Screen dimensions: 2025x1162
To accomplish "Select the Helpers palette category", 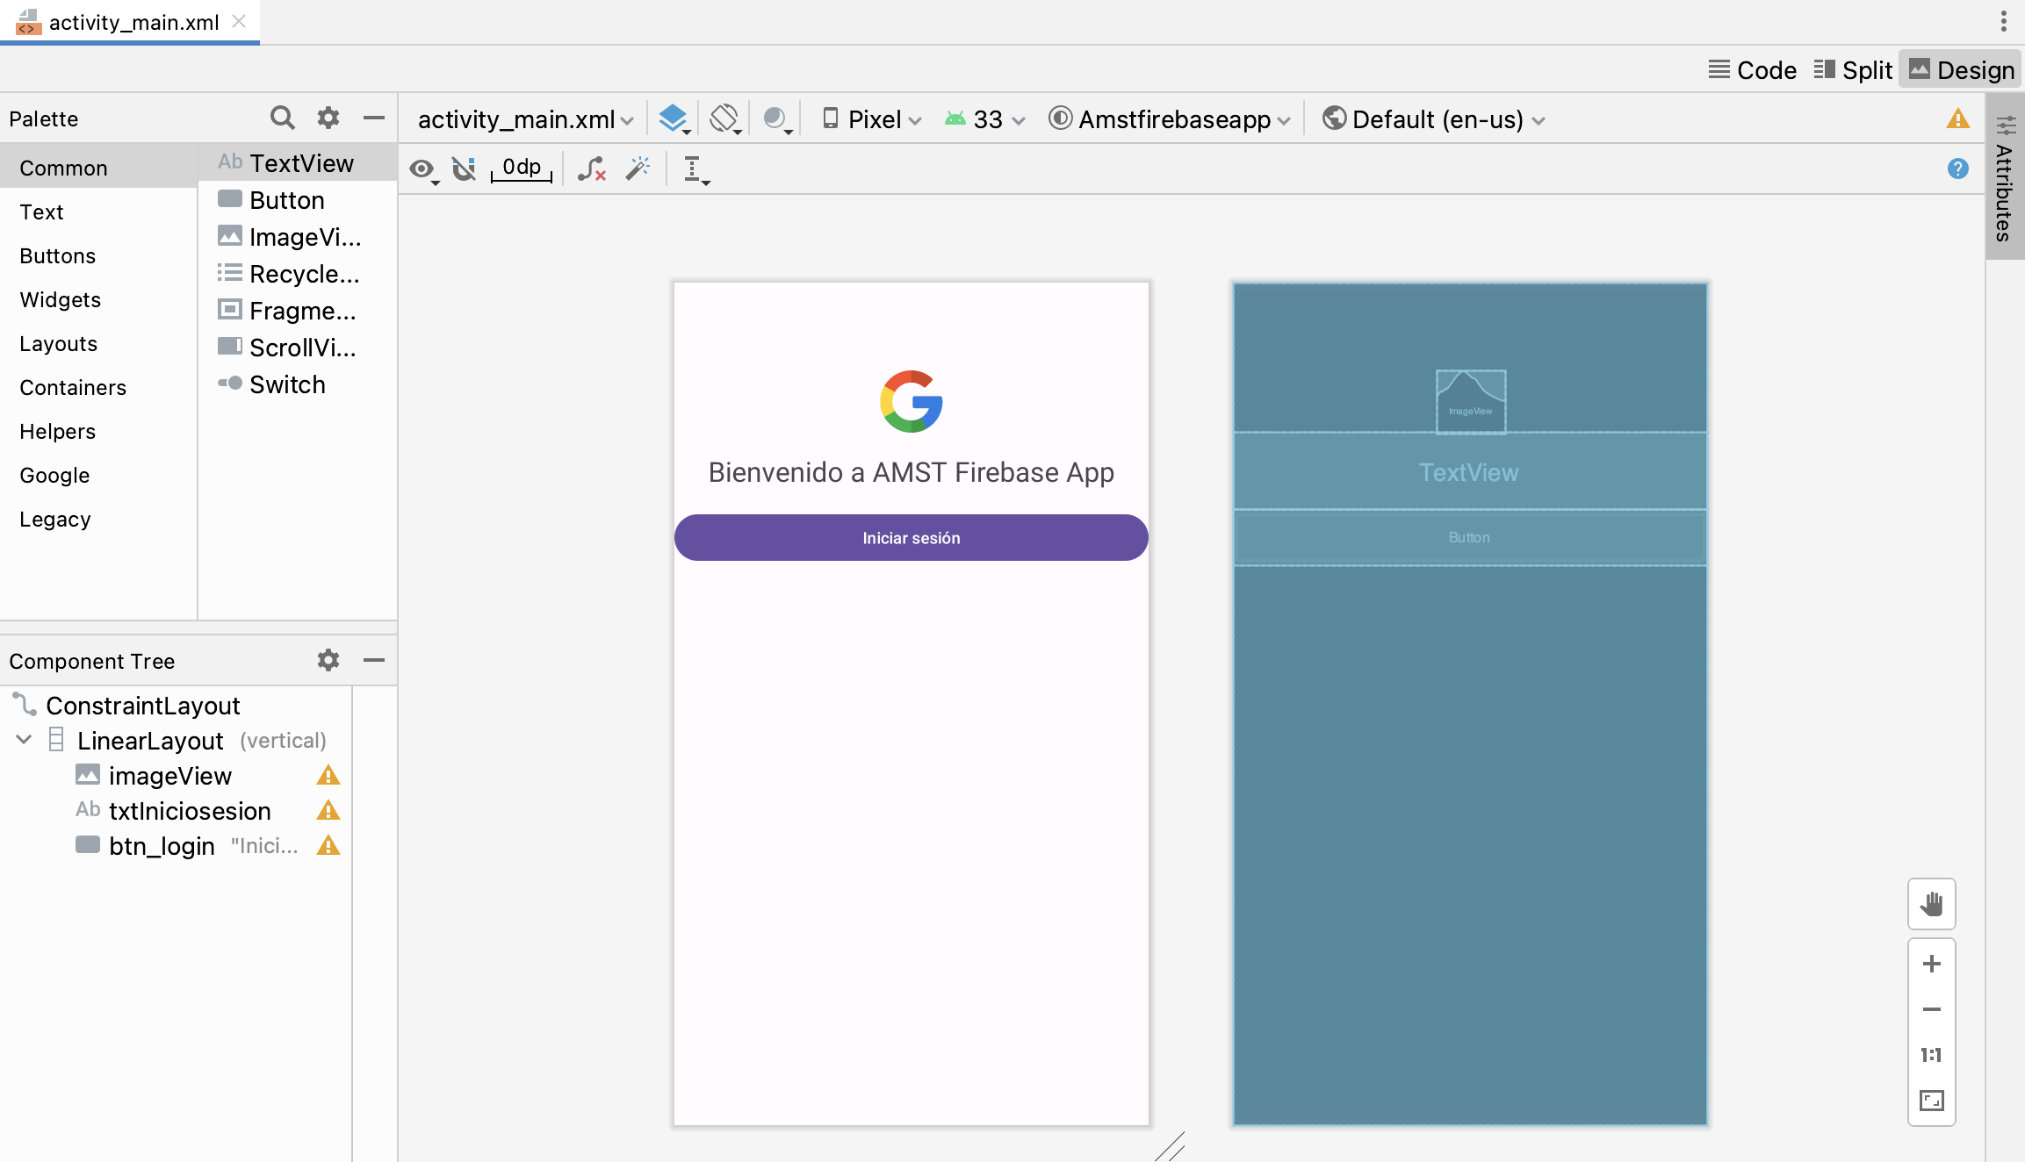I will (x=98, y=431).
